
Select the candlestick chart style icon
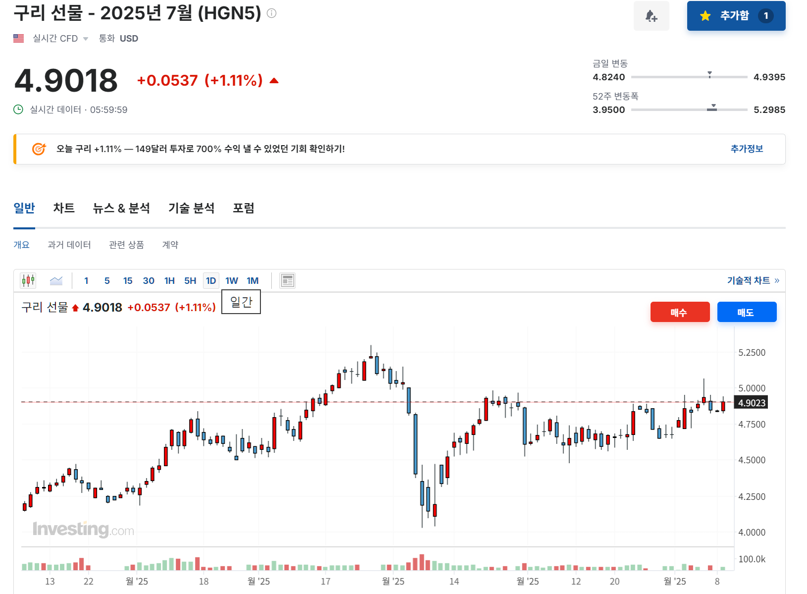click(x=28, y=280)
